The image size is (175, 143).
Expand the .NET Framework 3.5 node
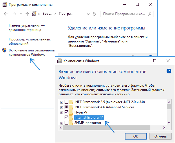[61, 102]
